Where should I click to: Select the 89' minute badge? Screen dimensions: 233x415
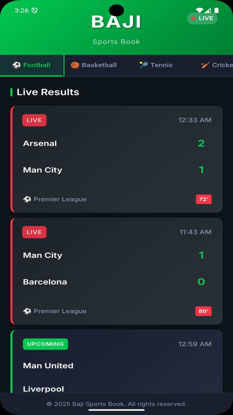point(204,311)
